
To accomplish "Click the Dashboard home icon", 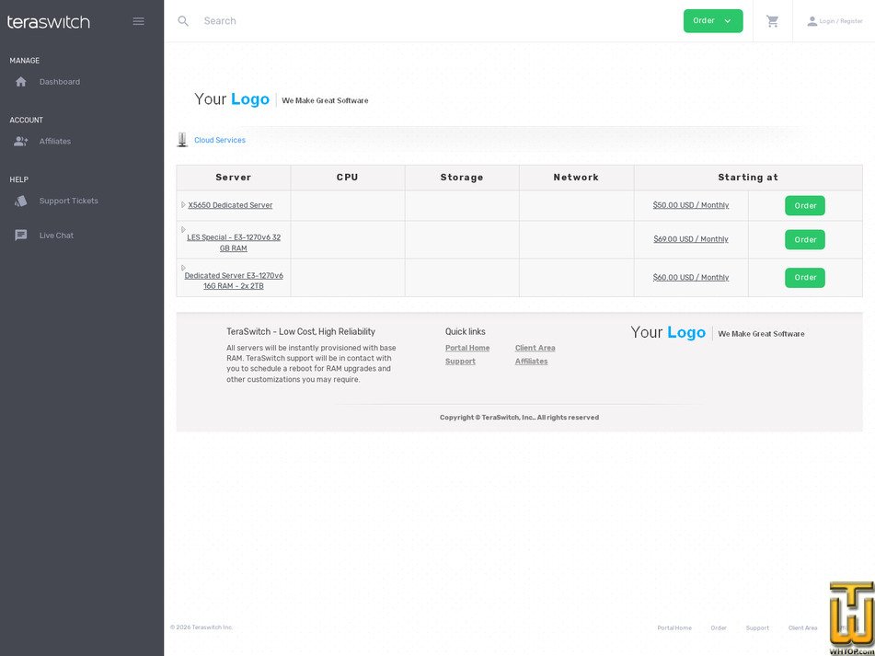I will click(x=21, y=82).
